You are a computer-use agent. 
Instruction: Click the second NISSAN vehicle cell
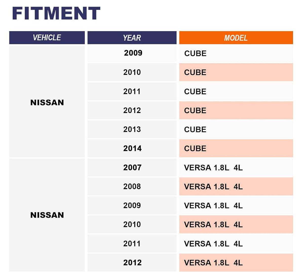[x=47, y=215]
